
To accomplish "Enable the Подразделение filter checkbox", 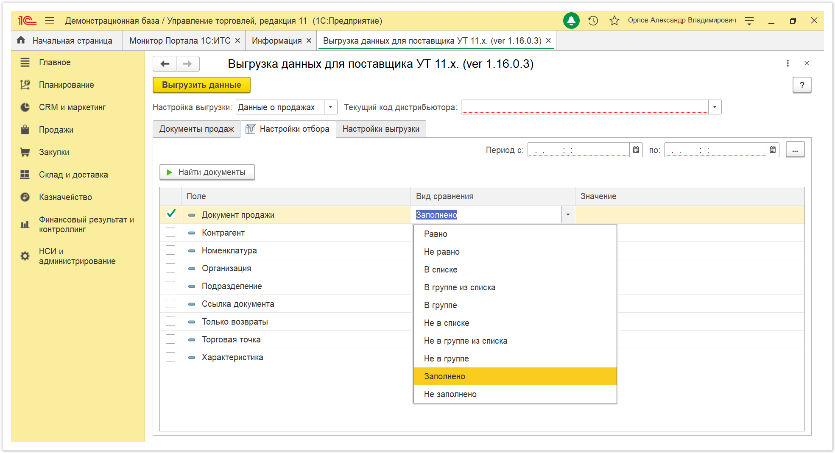I will click(x=170, y=286).
